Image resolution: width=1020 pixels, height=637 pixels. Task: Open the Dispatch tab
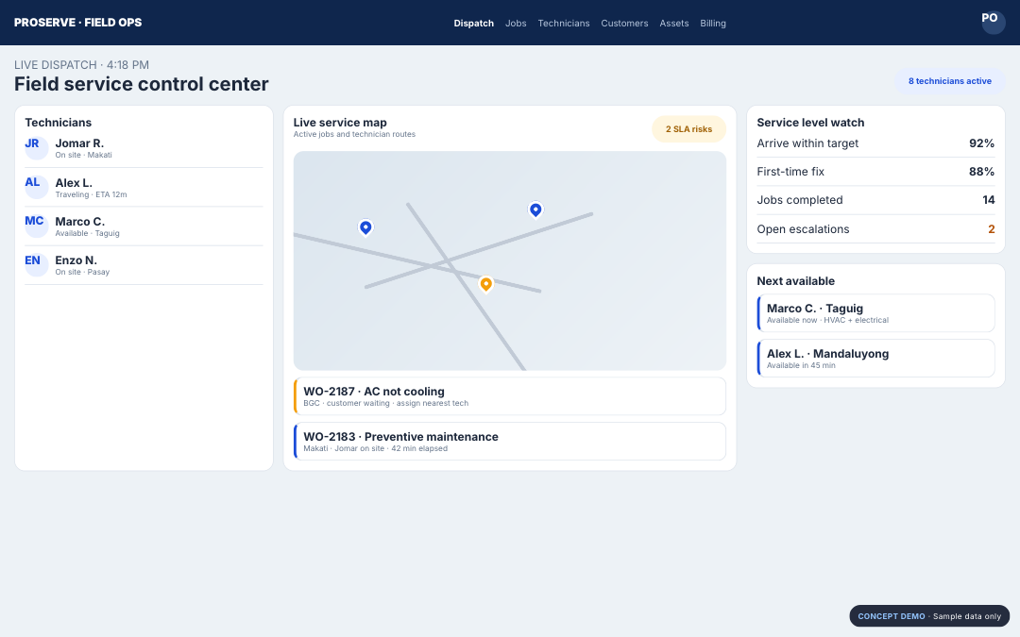coord(473,24)
